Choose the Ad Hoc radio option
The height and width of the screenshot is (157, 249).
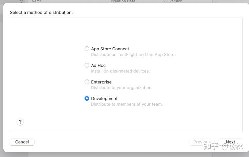click(x=87, y=65)
